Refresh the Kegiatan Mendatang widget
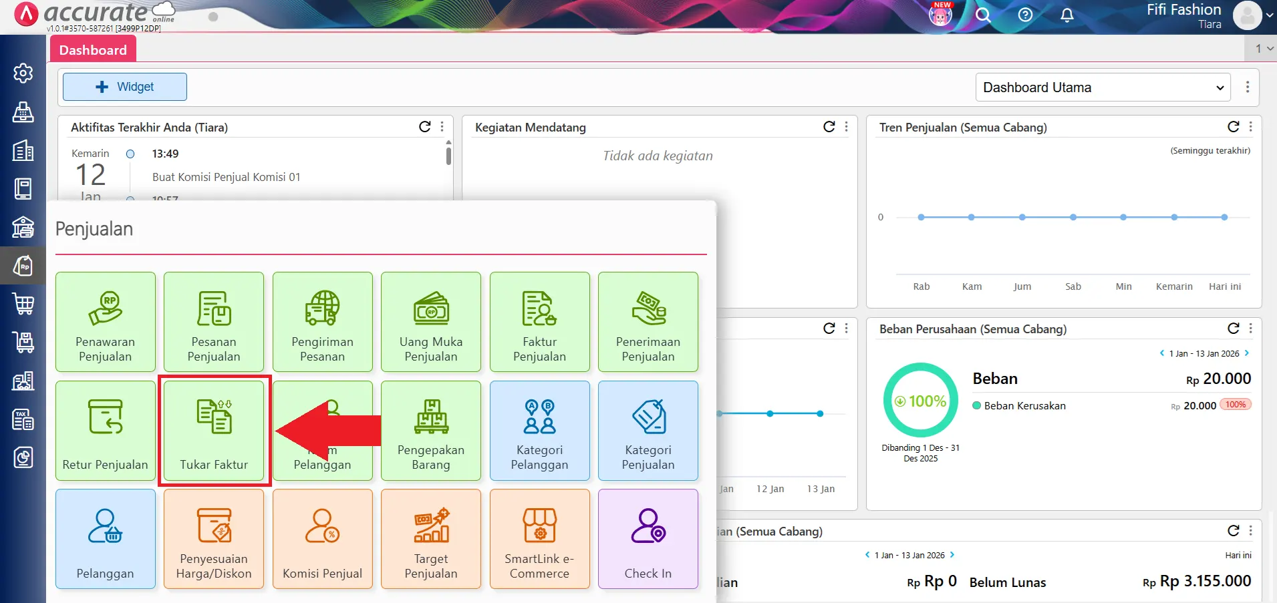 coord(829,127)
